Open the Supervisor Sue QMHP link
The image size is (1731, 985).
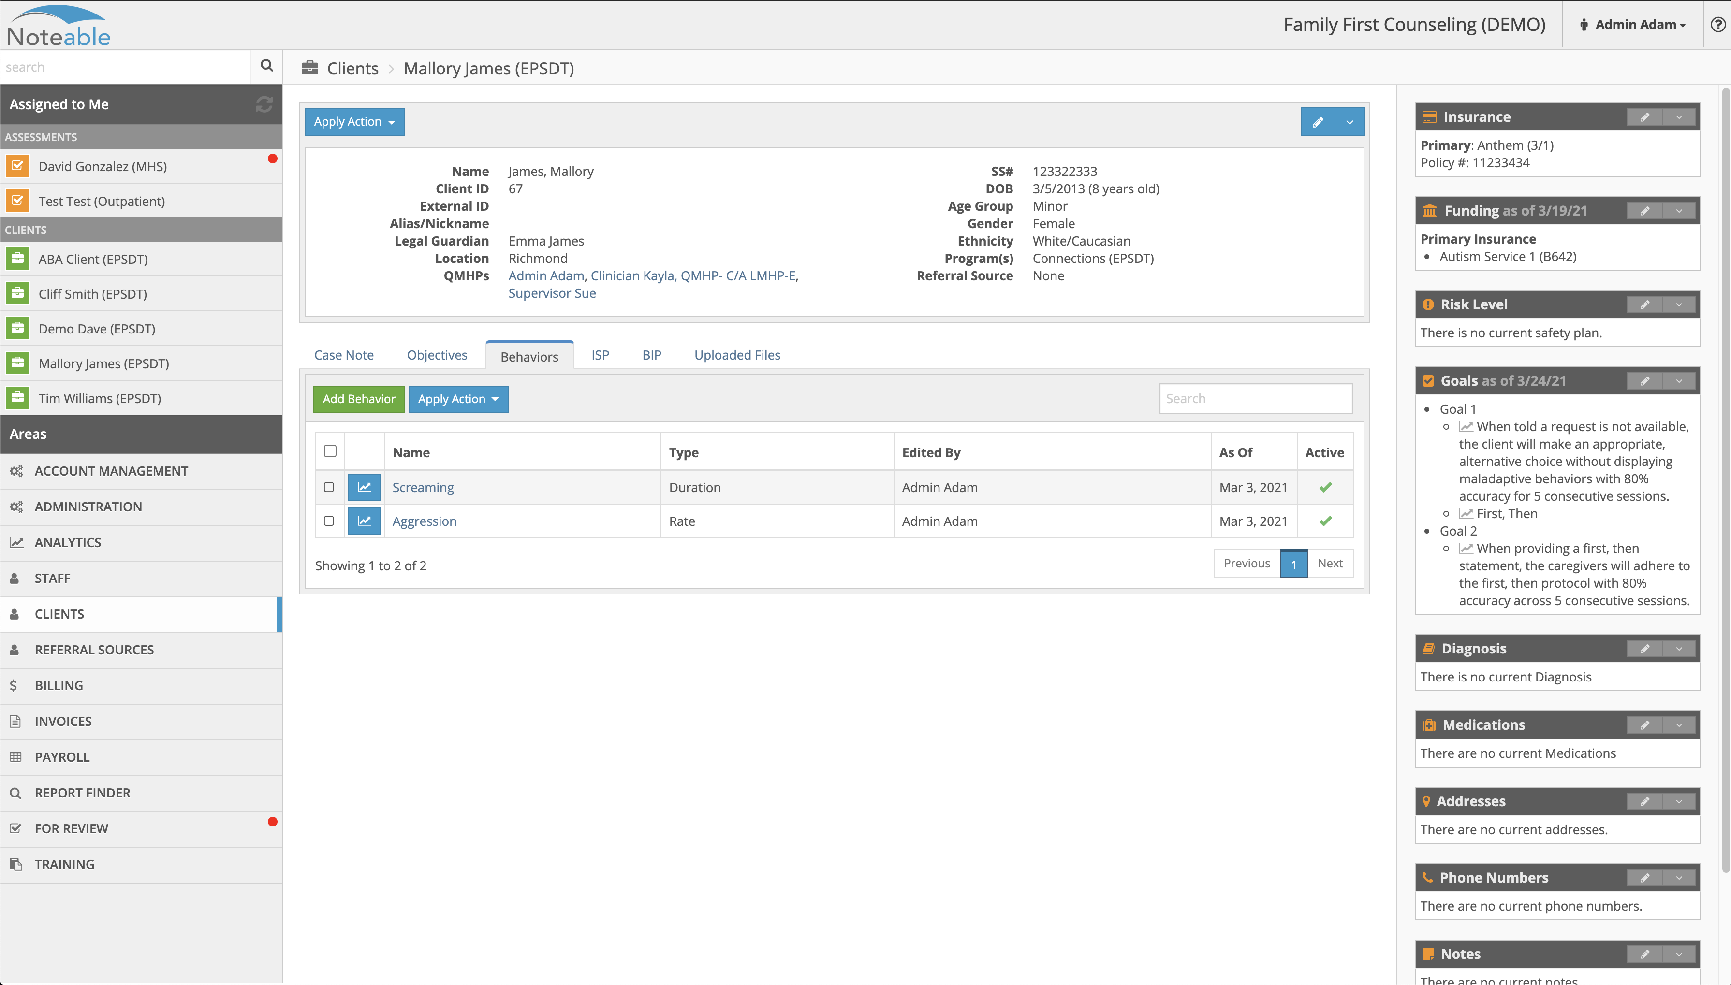coord(552,293)
